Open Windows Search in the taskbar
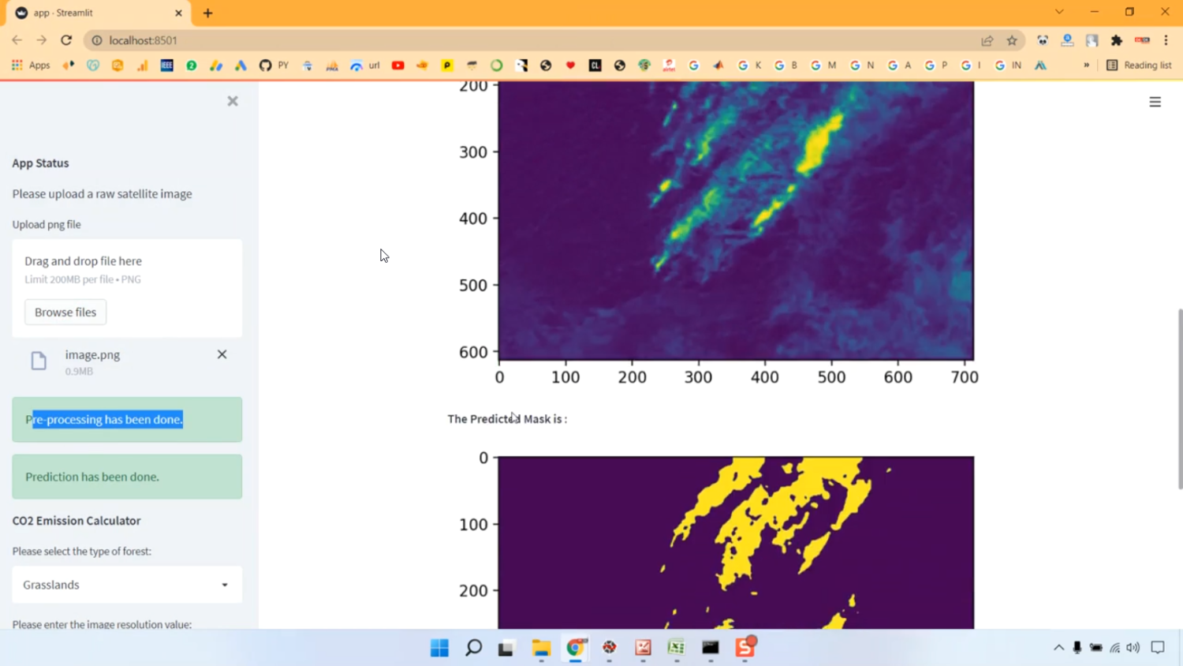Image resolution: width=1183 pixels, height=666 pixels. pyautogui.click(x=472, y=648)
